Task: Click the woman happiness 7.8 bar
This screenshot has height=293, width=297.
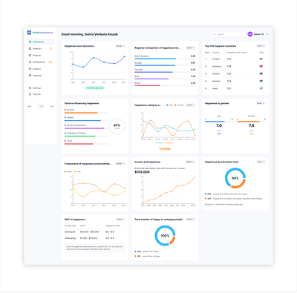Action: 252,122
